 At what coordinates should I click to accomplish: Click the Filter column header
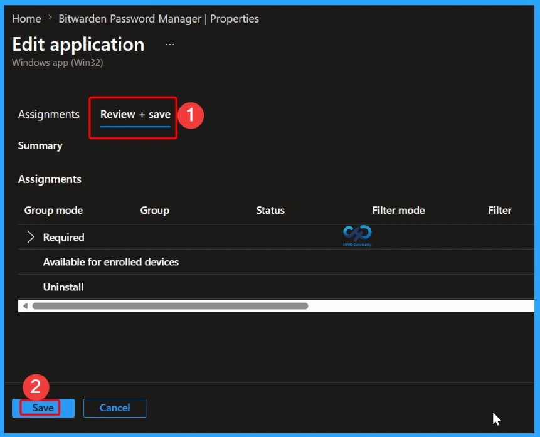point(500,210)
